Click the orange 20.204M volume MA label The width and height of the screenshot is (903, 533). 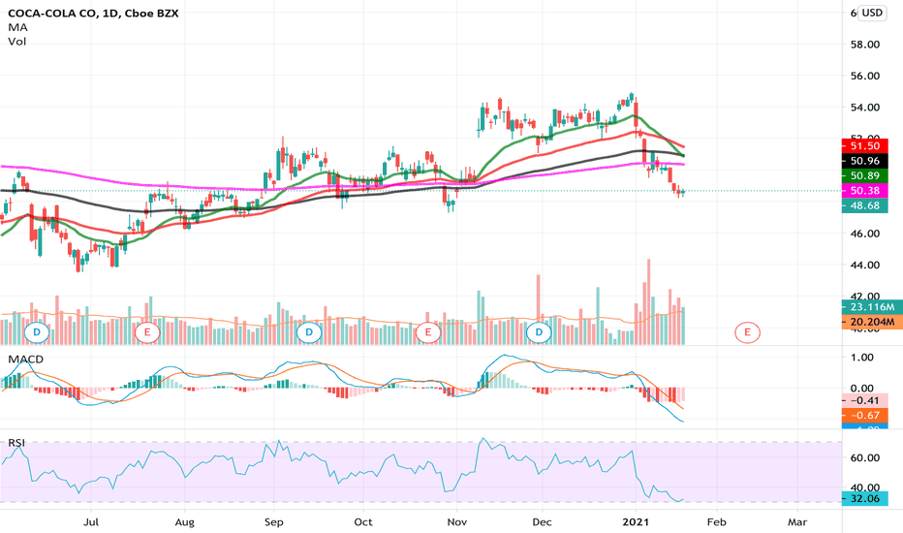(872, 322)
